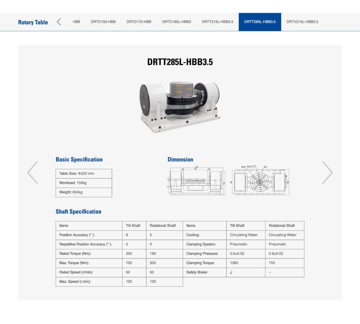Open the right top-view dimension drawing

(261, 180)
